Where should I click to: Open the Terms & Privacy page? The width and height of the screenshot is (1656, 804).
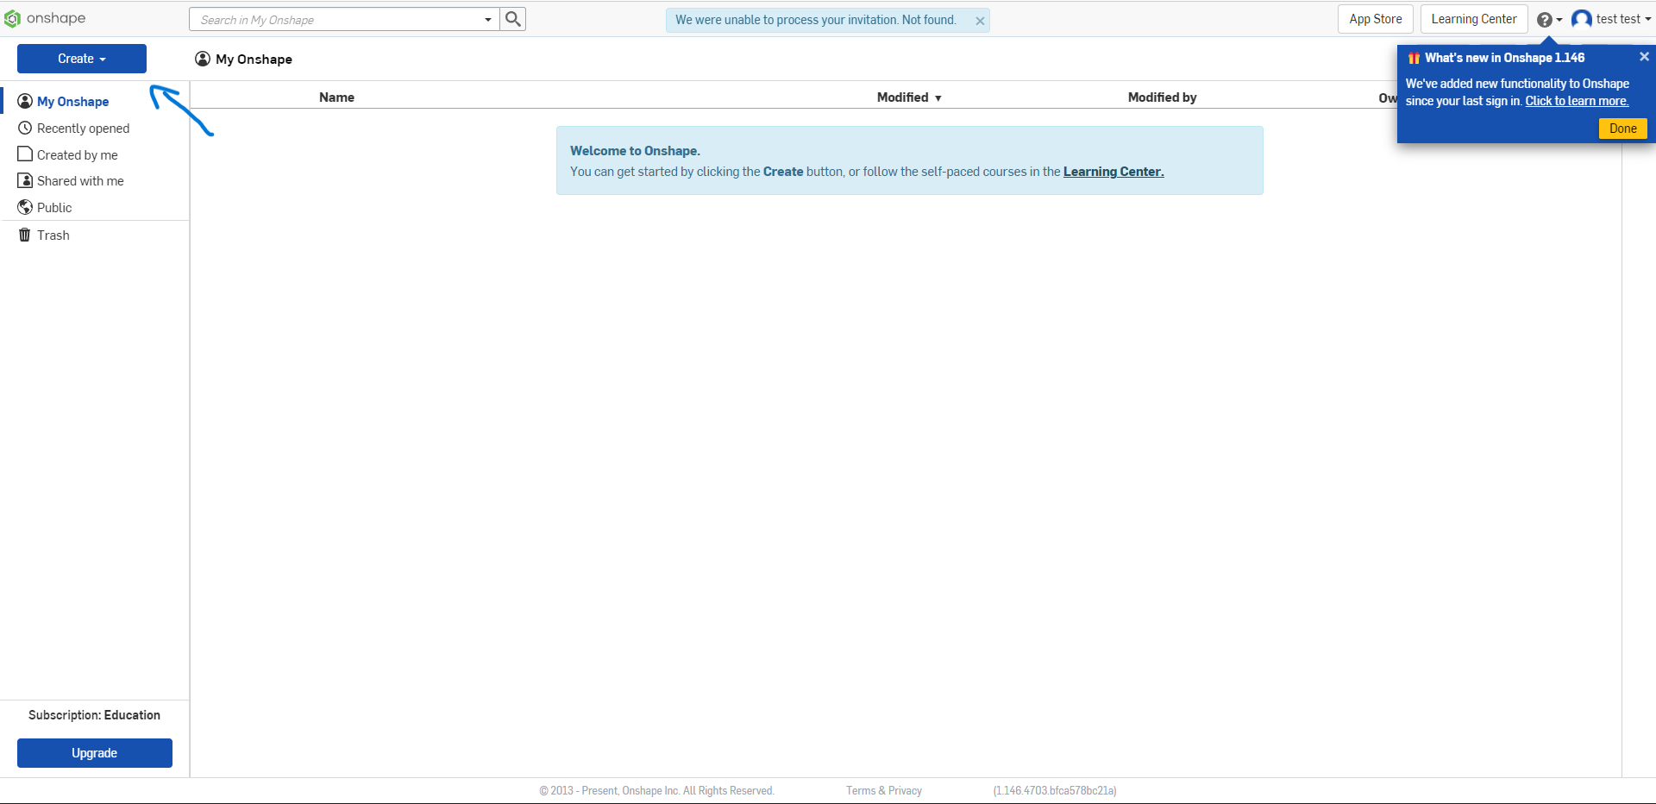[x=882, y=790]
